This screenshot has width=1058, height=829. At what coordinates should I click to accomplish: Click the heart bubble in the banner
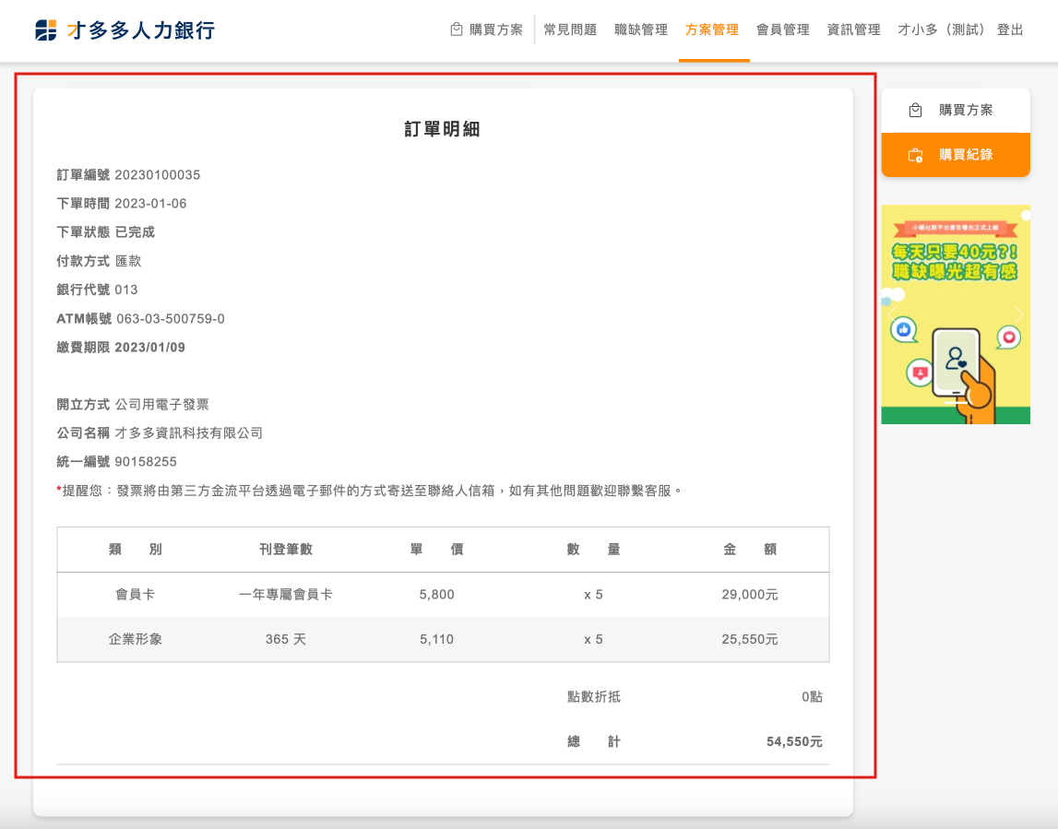tap(1010, 338)
